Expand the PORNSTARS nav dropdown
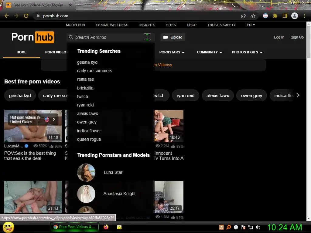 click(172, 52)
